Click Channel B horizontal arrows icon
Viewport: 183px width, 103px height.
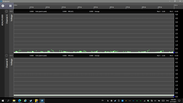point(11,55)
